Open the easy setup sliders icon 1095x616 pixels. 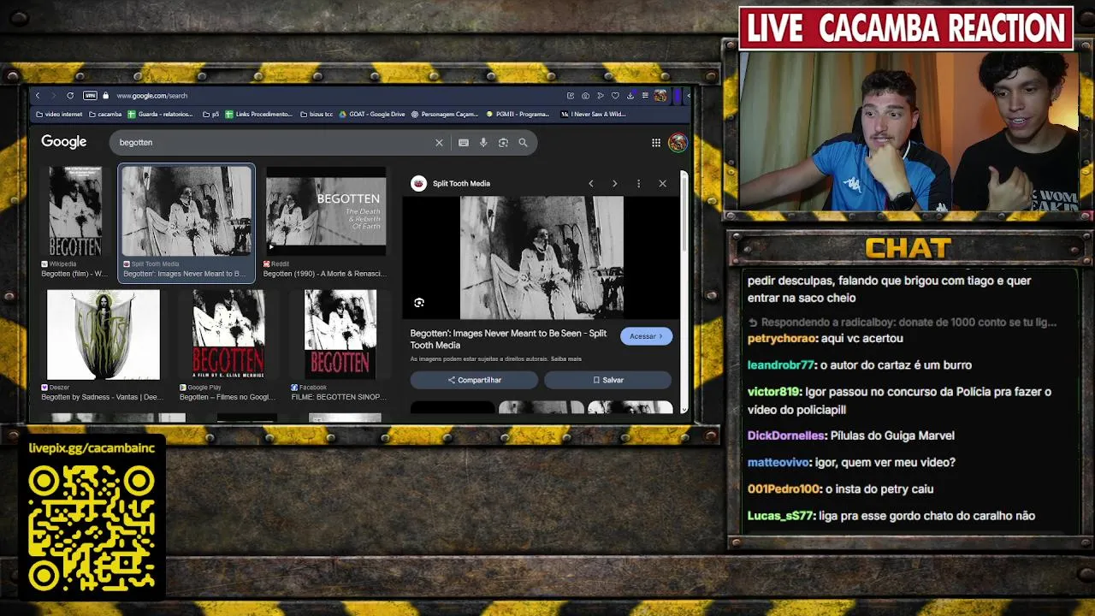coord(645,96)
